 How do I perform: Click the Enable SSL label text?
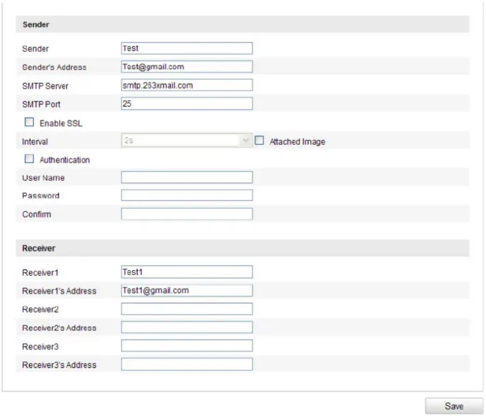tap(61, 123)
